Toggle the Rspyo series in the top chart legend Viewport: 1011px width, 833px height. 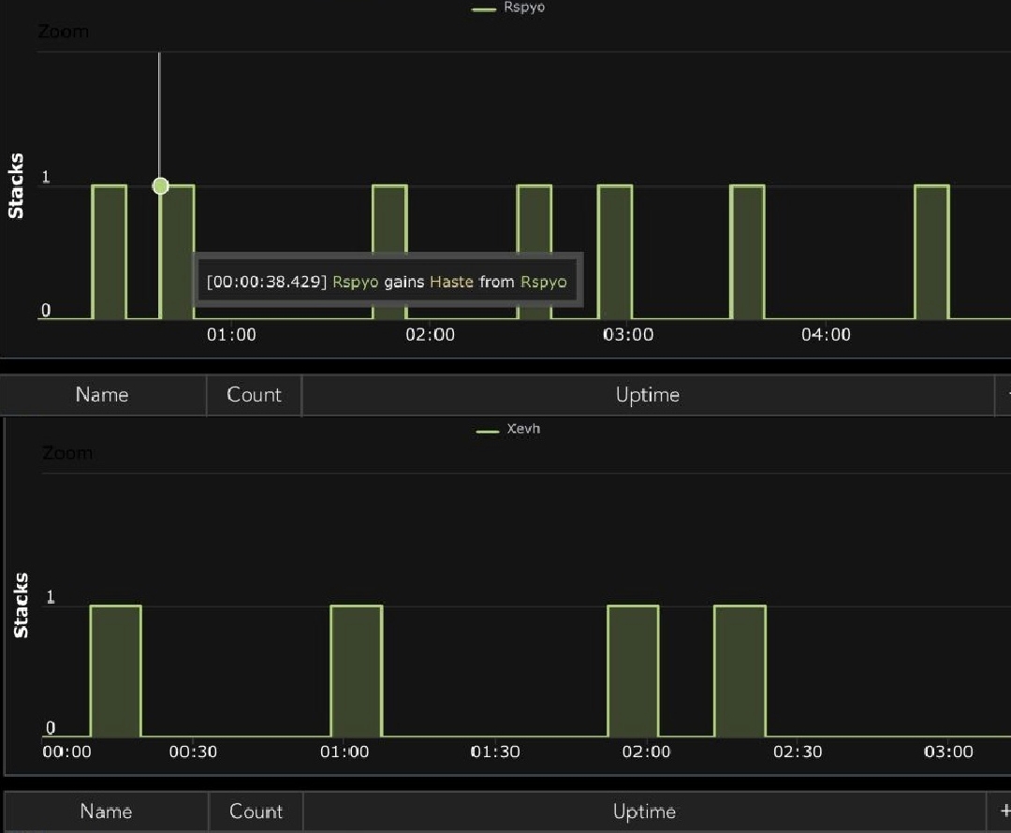tap(508, 7)
